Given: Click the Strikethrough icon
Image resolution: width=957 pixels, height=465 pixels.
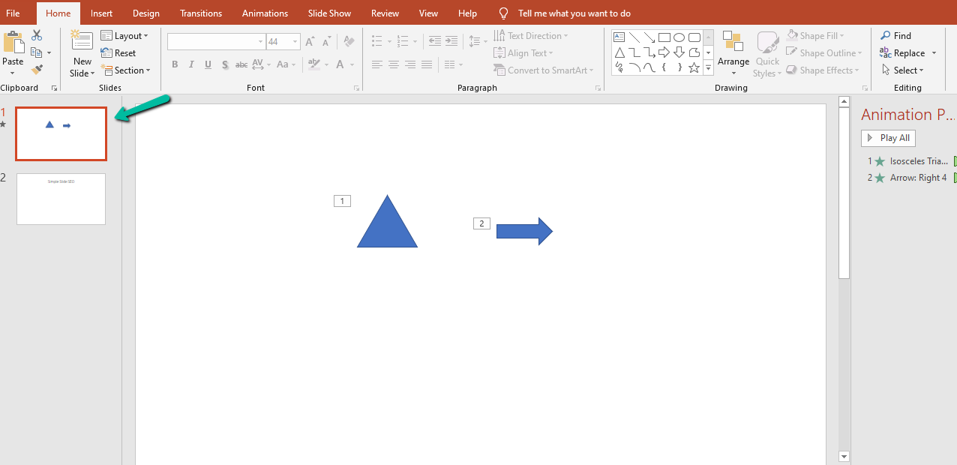Looking at the screenshot, I should 241,64.
